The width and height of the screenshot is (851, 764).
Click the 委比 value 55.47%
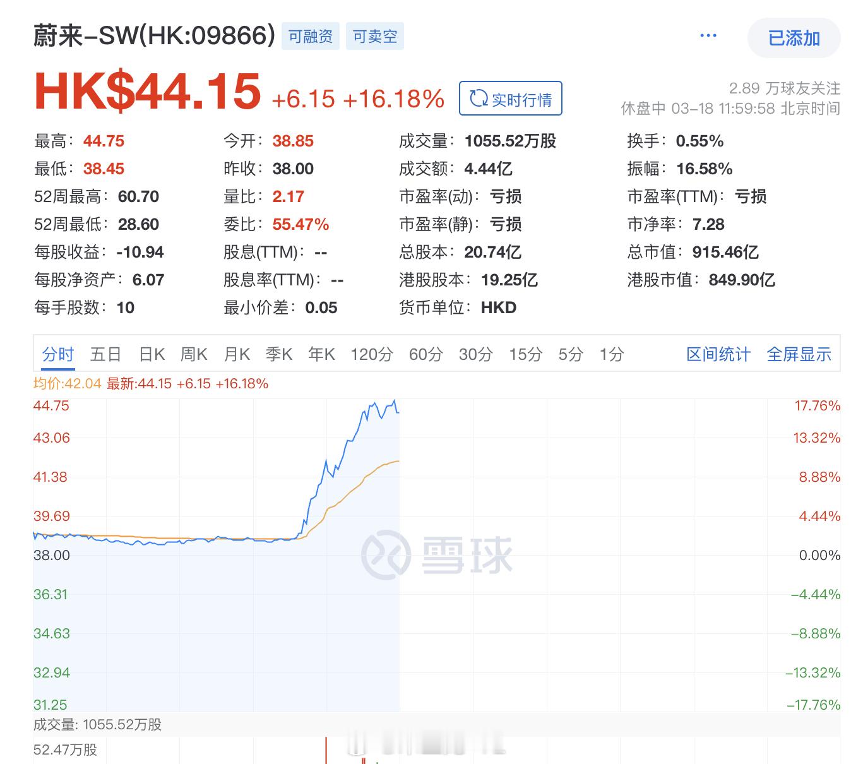click(301, 224)
